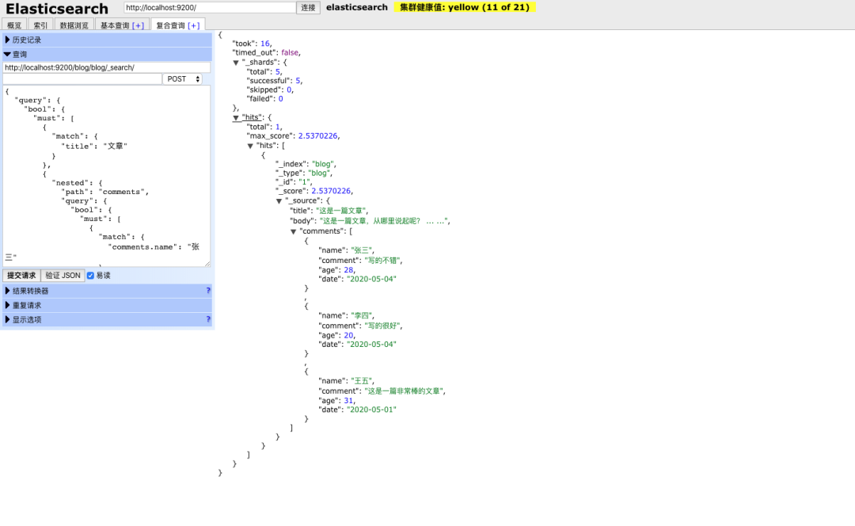Click the comment value 写的很好
855x526 pixels.
pyautogui.click(x=382, y=326)
